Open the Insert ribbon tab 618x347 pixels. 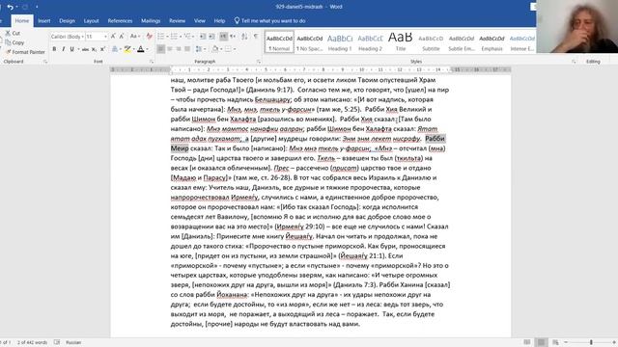(x=44, y=20)
